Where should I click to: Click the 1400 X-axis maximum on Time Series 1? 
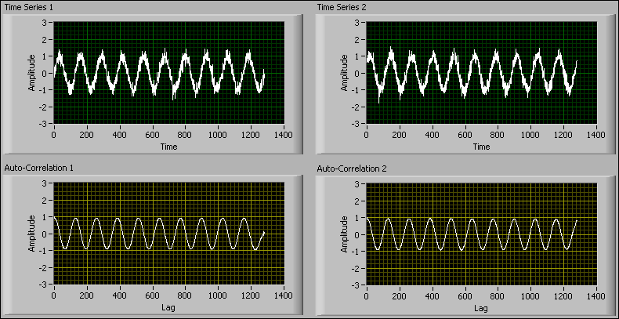point(283,135)
